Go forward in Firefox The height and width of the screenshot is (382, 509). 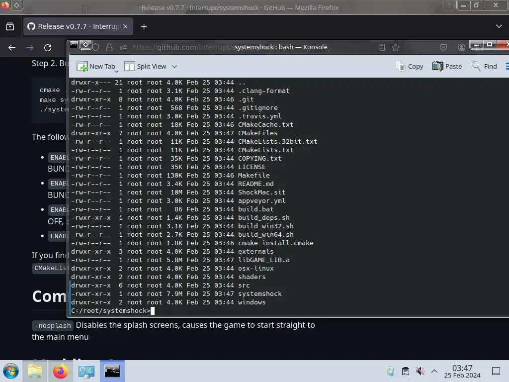30,48
